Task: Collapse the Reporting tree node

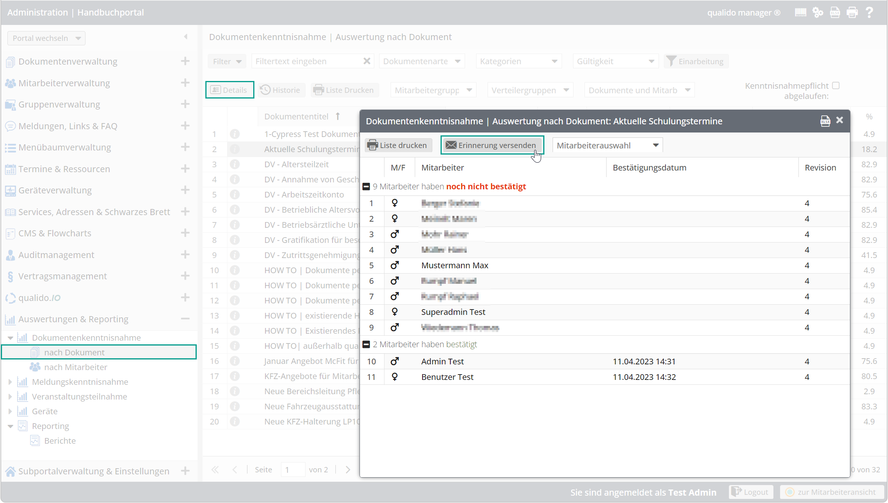Action: (10, 426)
